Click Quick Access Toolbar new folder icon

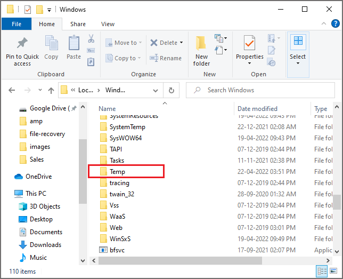(39, 10)
